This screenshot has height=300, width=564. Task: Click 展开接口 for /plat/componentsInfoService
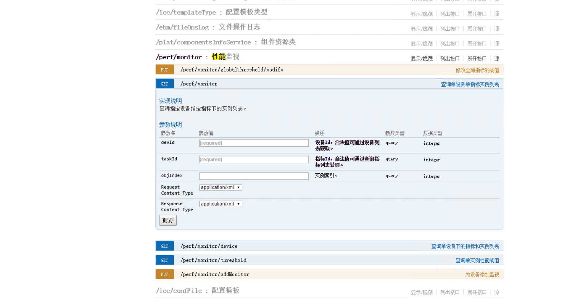click(x=477, y=44)
